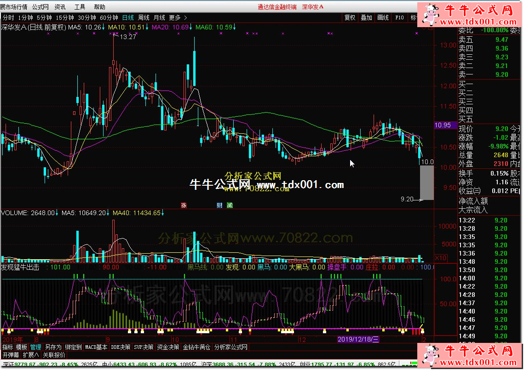
Task: Select the 月线 monthly chart tab
Action: click(159, 17)
